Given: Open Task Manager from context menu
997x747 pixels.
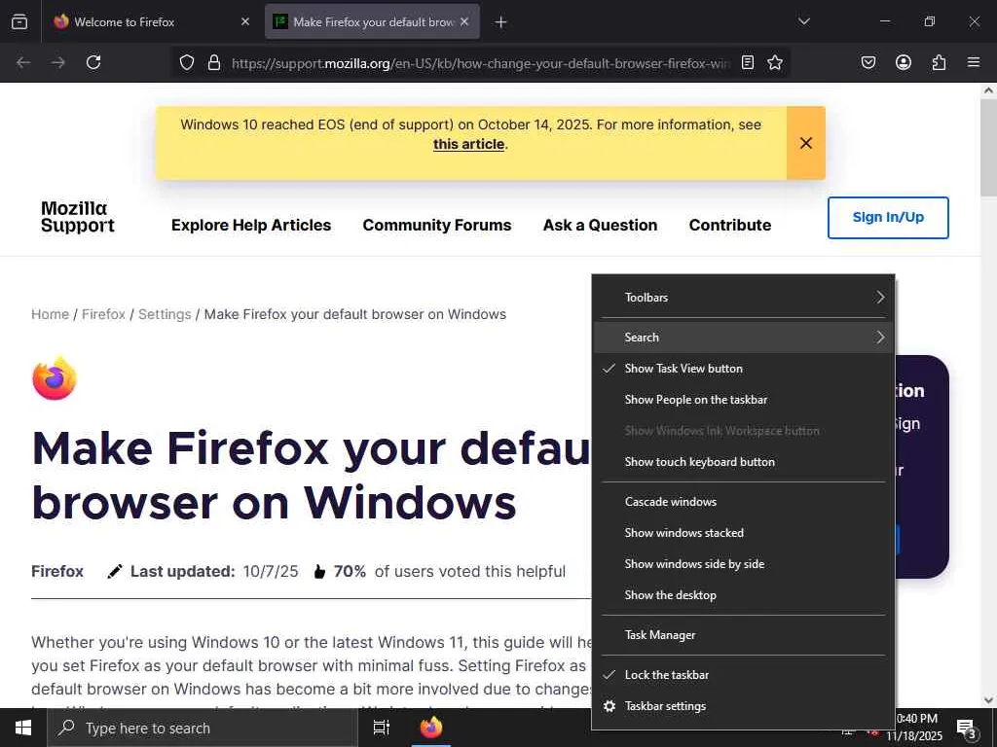Looking at the screenshot, I should 743,635.
